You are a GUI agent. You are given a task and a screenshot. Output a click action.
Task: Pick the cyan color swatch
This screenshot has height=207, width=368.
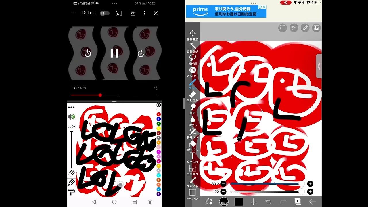click(x=158, y=175)
